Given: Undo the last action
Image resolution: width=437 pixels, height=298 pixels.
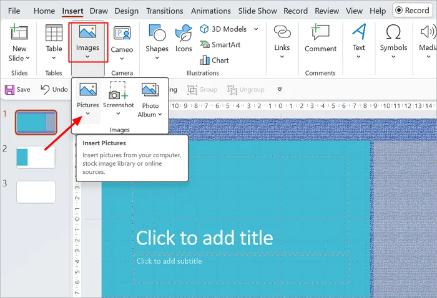Looking at the screenshot, I should pyautogui.click(x=54, y=89).
